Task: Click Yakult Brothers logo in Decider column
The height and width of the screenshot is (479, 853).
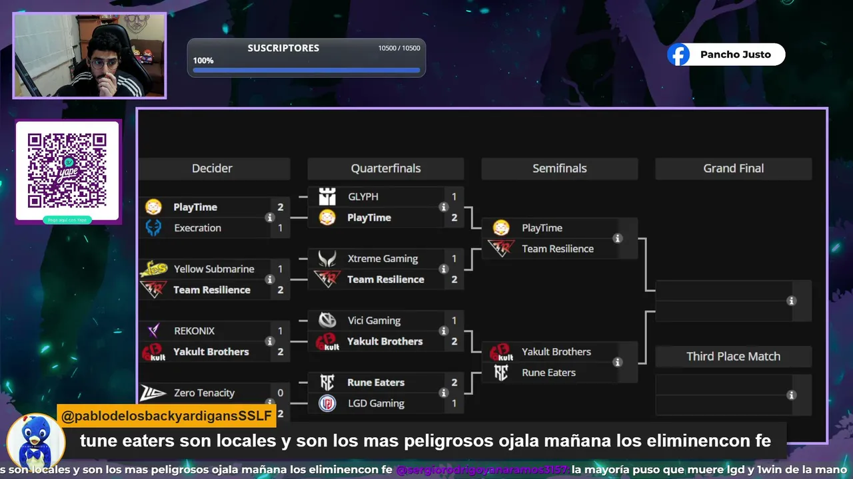Action: [x=153, y=352]
